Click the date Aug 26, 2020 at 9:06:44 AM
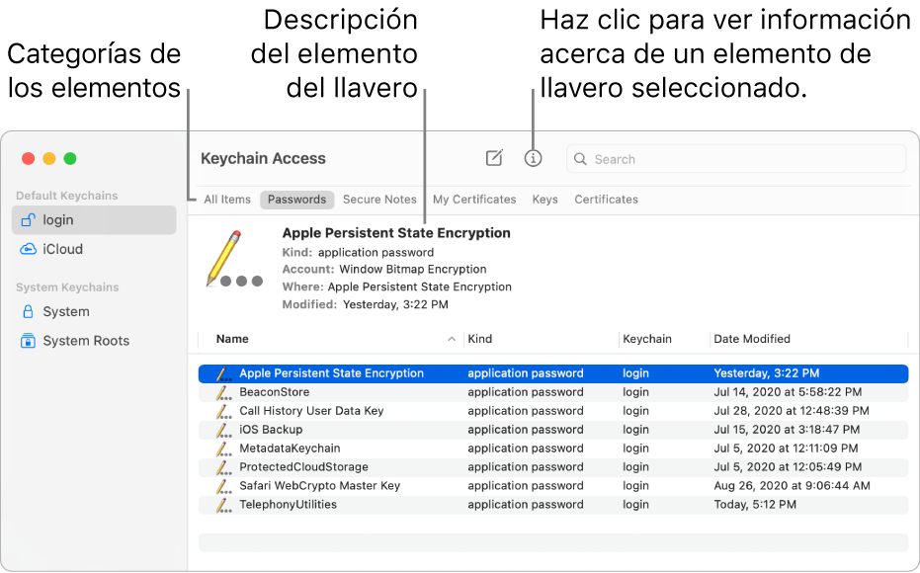This screenshot has width=920, height=573. tap(793, 486)
